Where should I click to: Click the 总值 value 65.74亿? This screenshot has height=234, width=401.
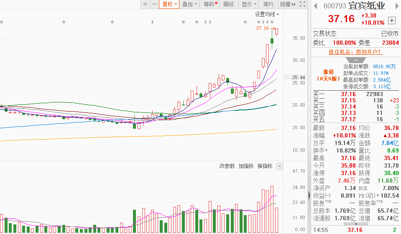[x=388, y=211]
